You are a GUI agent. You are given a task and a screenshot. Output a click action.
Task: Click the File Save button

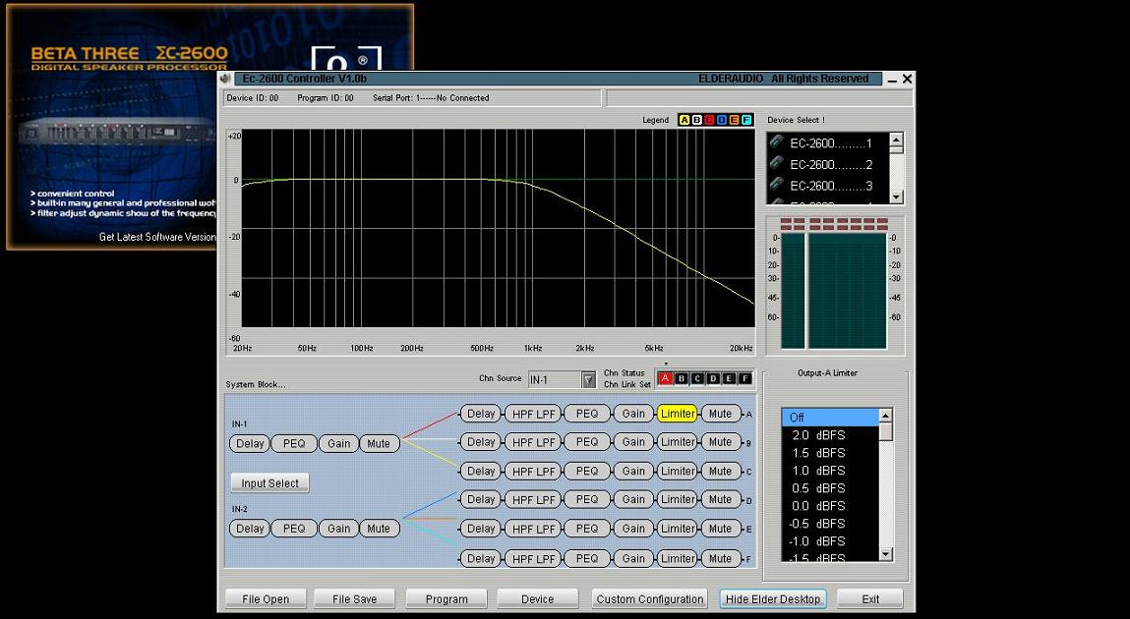click(x=355, y=598)
